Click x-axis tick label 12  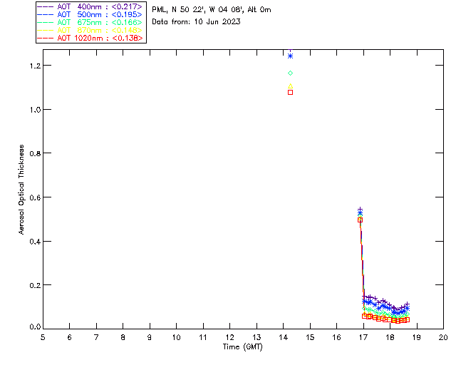229,337
